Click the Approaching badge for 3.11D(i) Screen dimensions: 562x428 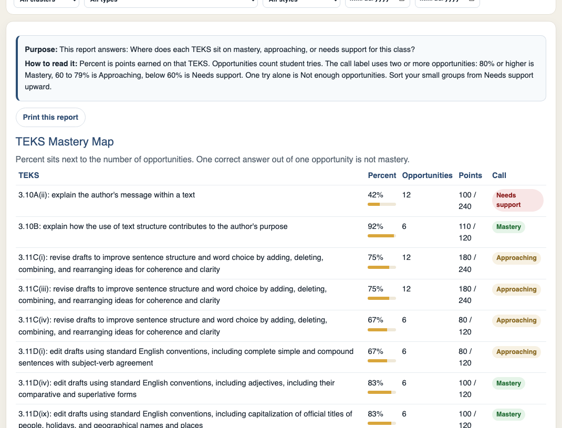(x=516, y=352)
